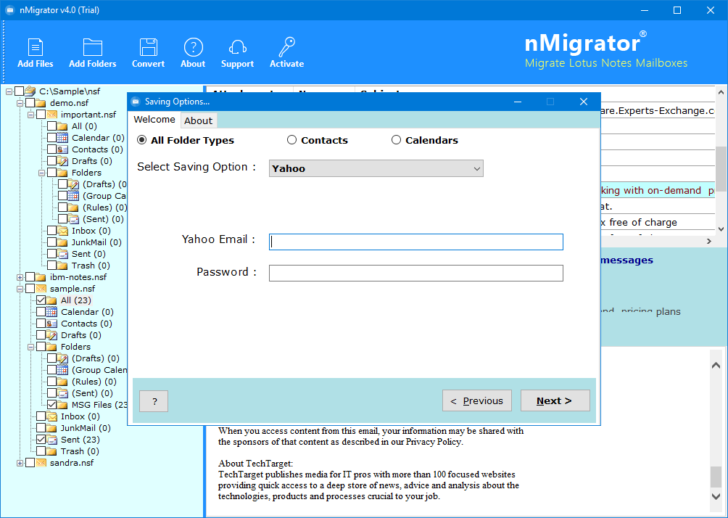The height and width of the screenshot is (518, 728).
Task: Check the ibm-notes.nsf checkbox
Action: (x=30, y=277)
